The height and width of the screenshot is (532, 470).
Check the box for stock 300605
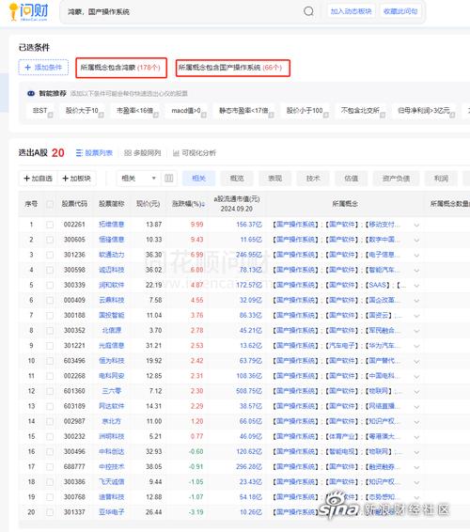point(50,240)
